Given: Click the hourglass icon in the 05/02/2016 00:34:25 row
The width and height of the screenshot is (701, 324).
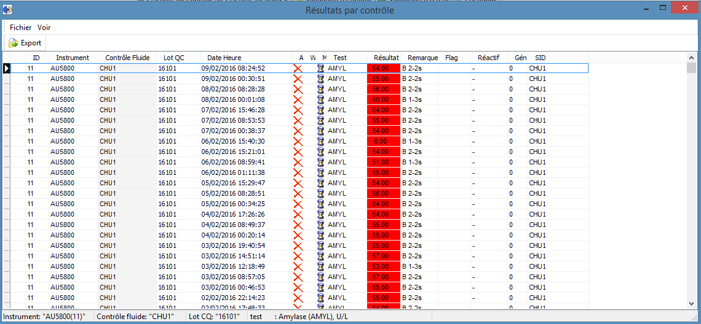Looking at the screenshot, I should (x=320, y=204).
